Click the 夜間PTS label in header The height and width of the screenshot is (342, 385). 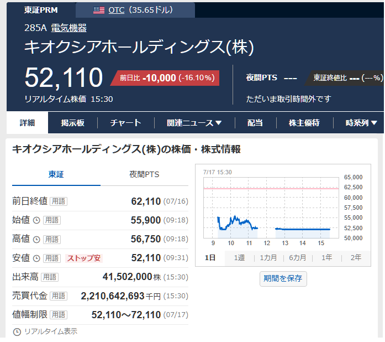click(x=262, y=77)
